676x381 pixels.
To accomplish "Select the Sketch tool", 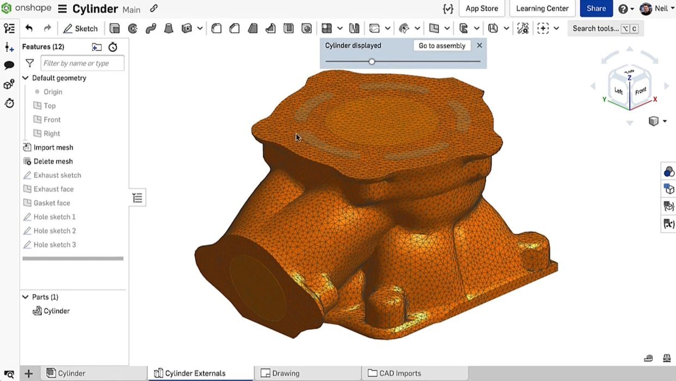I will (81, 28).
